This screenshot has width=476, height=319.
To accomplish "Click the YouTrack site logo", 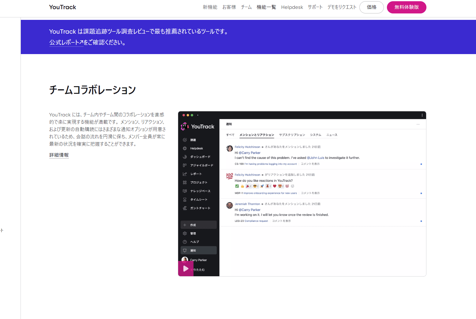I will pyautogui.click(x=62, y=7).
